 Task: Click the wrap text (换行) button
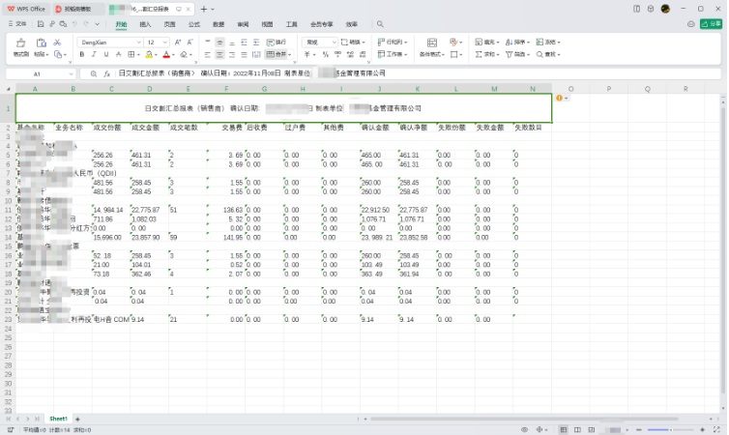(277, 43)
